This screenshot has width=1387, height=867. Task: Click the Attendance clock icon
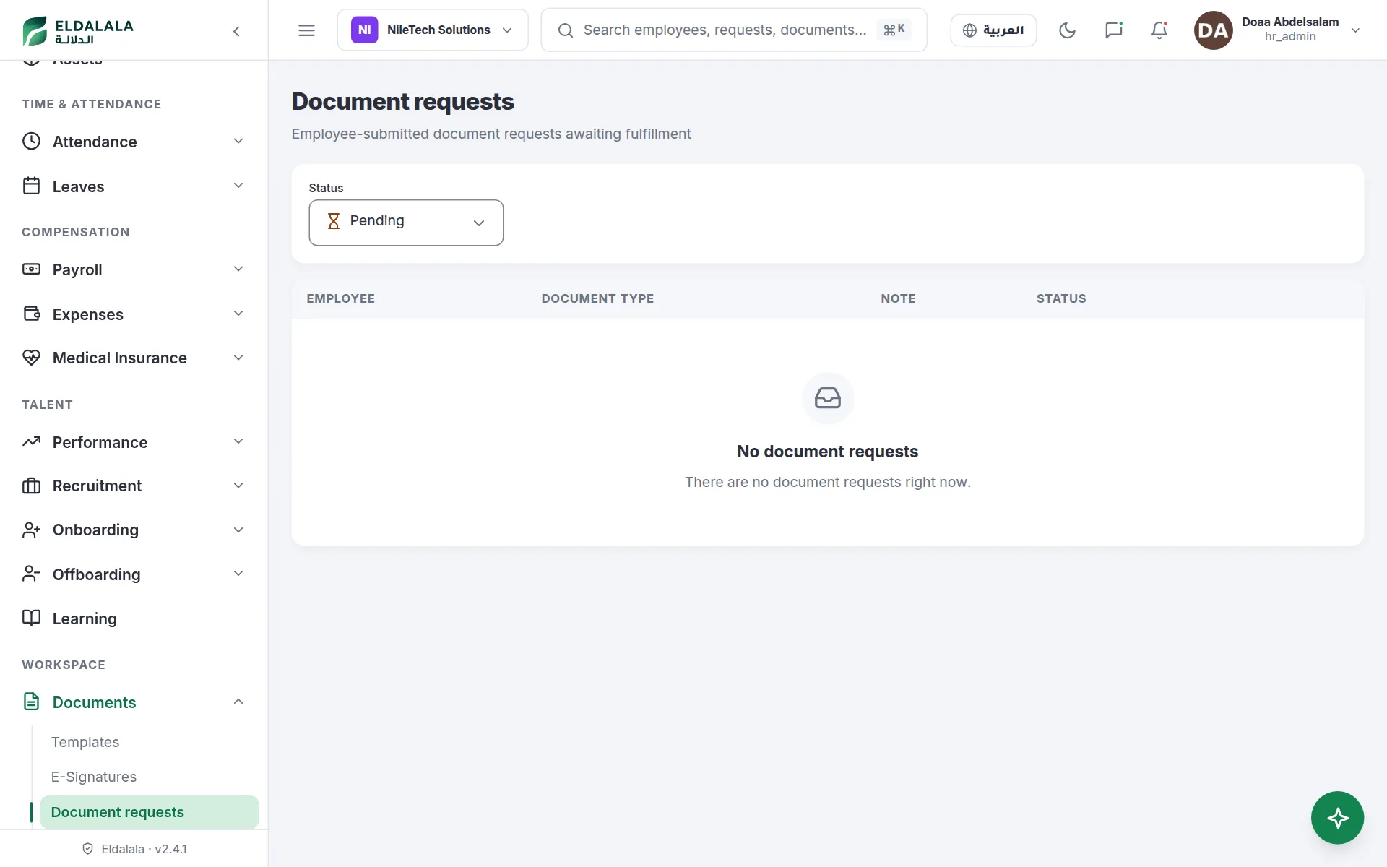(31, 141)
